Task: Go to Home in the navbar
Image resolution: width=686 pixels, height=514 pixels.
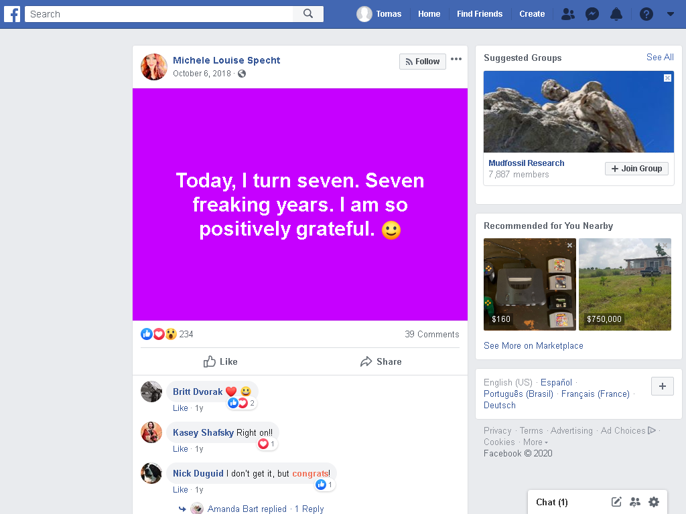Action: (x=429, y=14)
